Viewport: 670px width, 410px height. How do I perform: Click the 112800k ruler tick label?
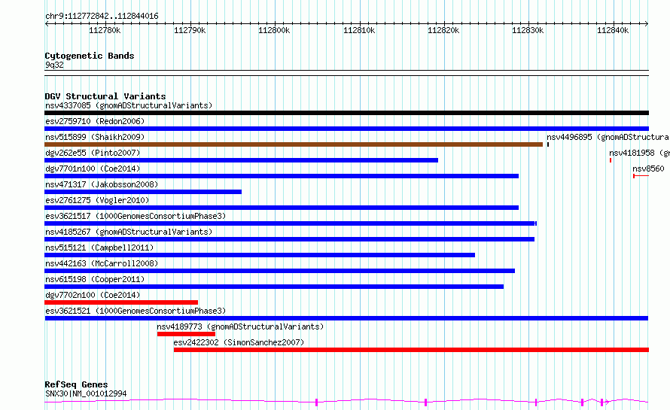pos(274,30)
